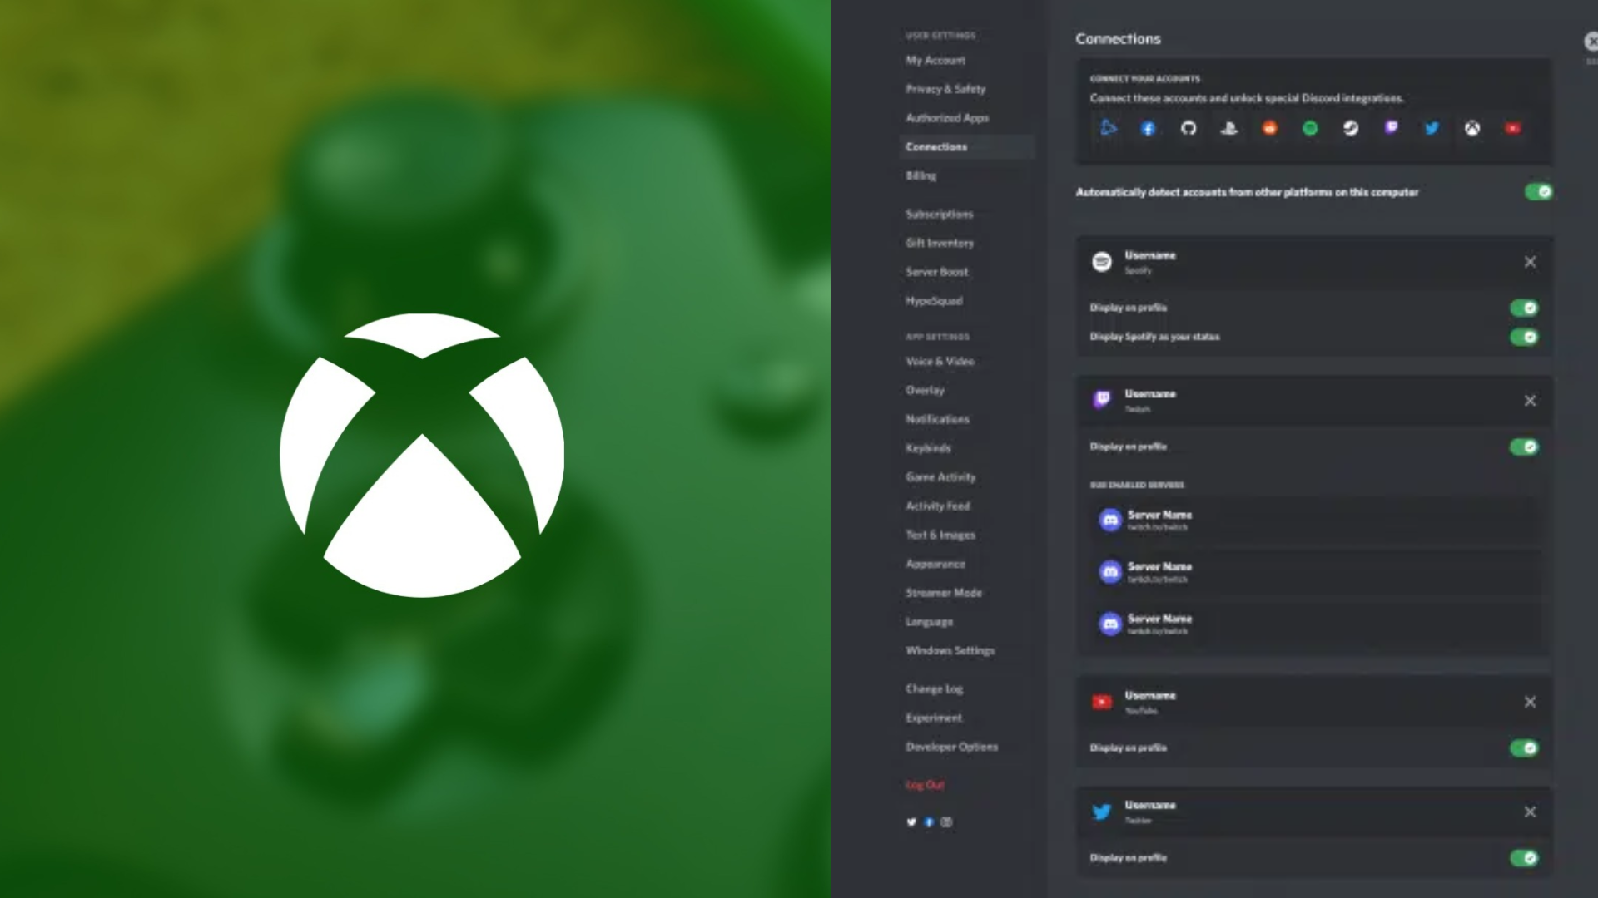Remove the connected Twitter account with X
The width and height of the screenshot is (1598, 898).
(x=1530, y=812)
